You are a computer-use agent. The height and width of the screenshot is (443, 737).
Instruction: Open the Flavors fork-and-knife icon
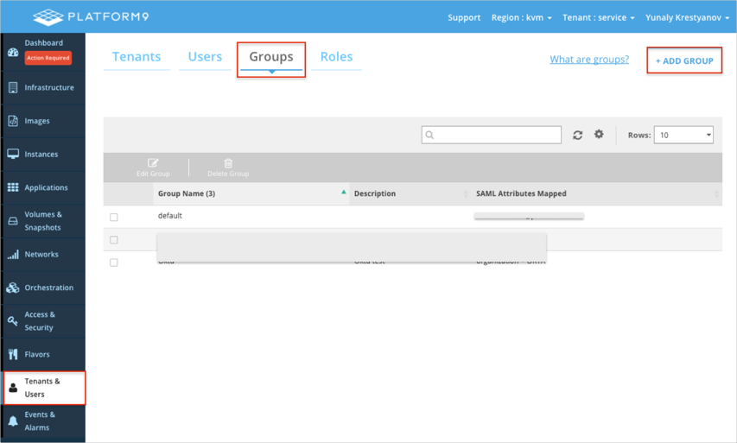pos(13,354)
